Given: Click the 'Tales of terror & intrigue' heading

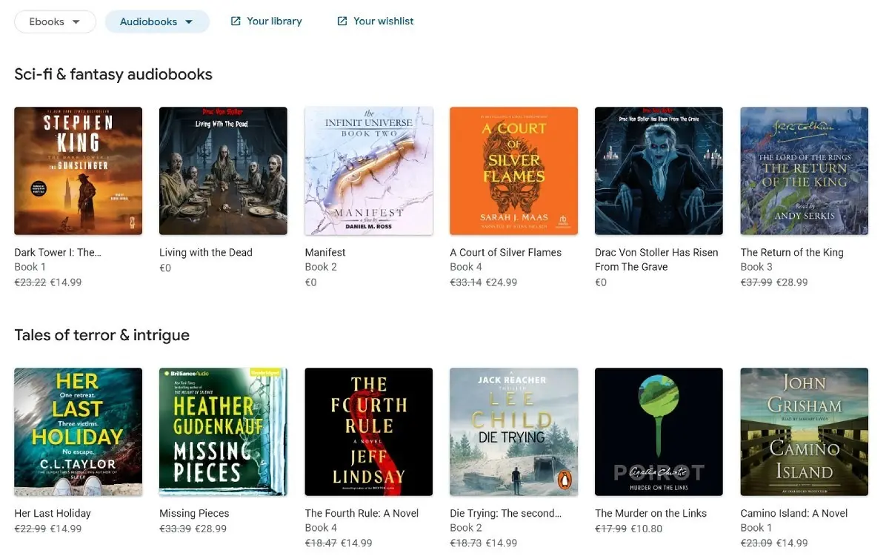Looking at the screenshot, I should point(102,335).
